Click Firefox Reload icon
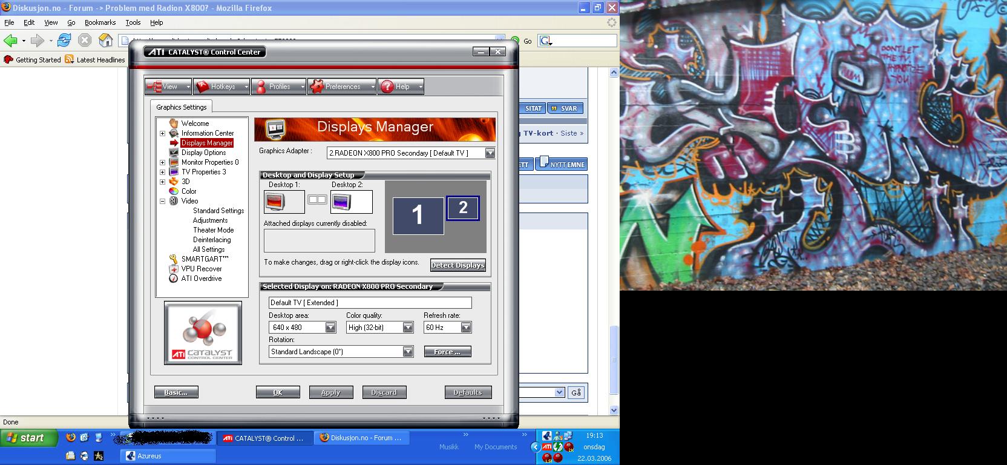This screenshot has width=1007, height=465. pyautogui.click(x=64, y=41)
